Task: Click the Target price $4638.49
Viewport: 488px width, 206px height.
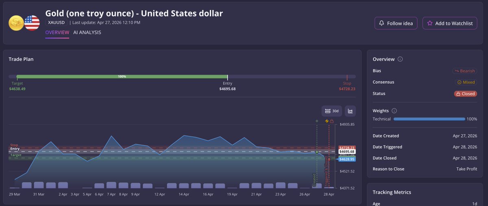Action: tap(17, 89)
